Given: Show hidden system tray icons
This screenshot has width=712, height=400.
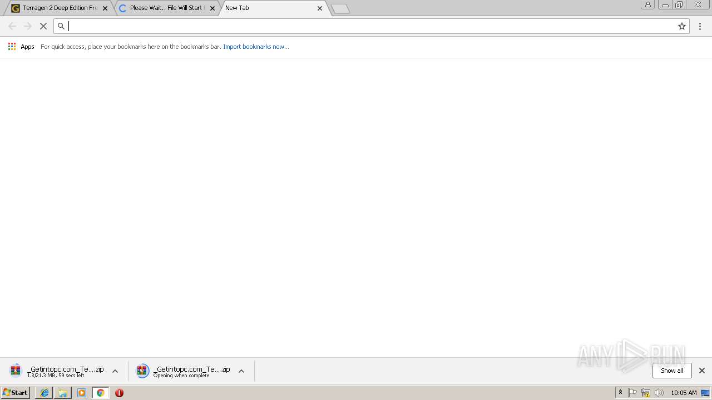Looking at the screenshot, I should [621, 393].
